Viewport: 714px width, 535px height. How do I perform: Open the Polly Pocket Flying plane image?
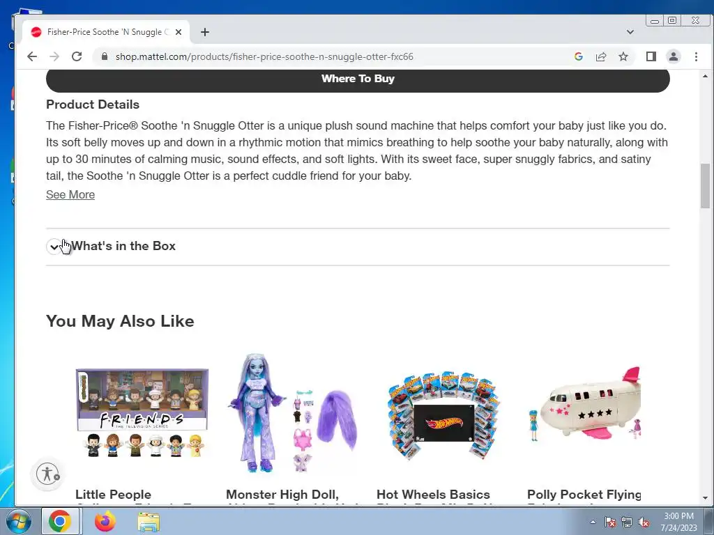[584, 405]
